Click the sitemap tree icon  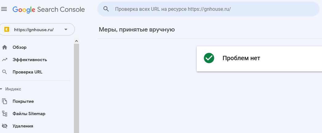[x=5, y=114]
